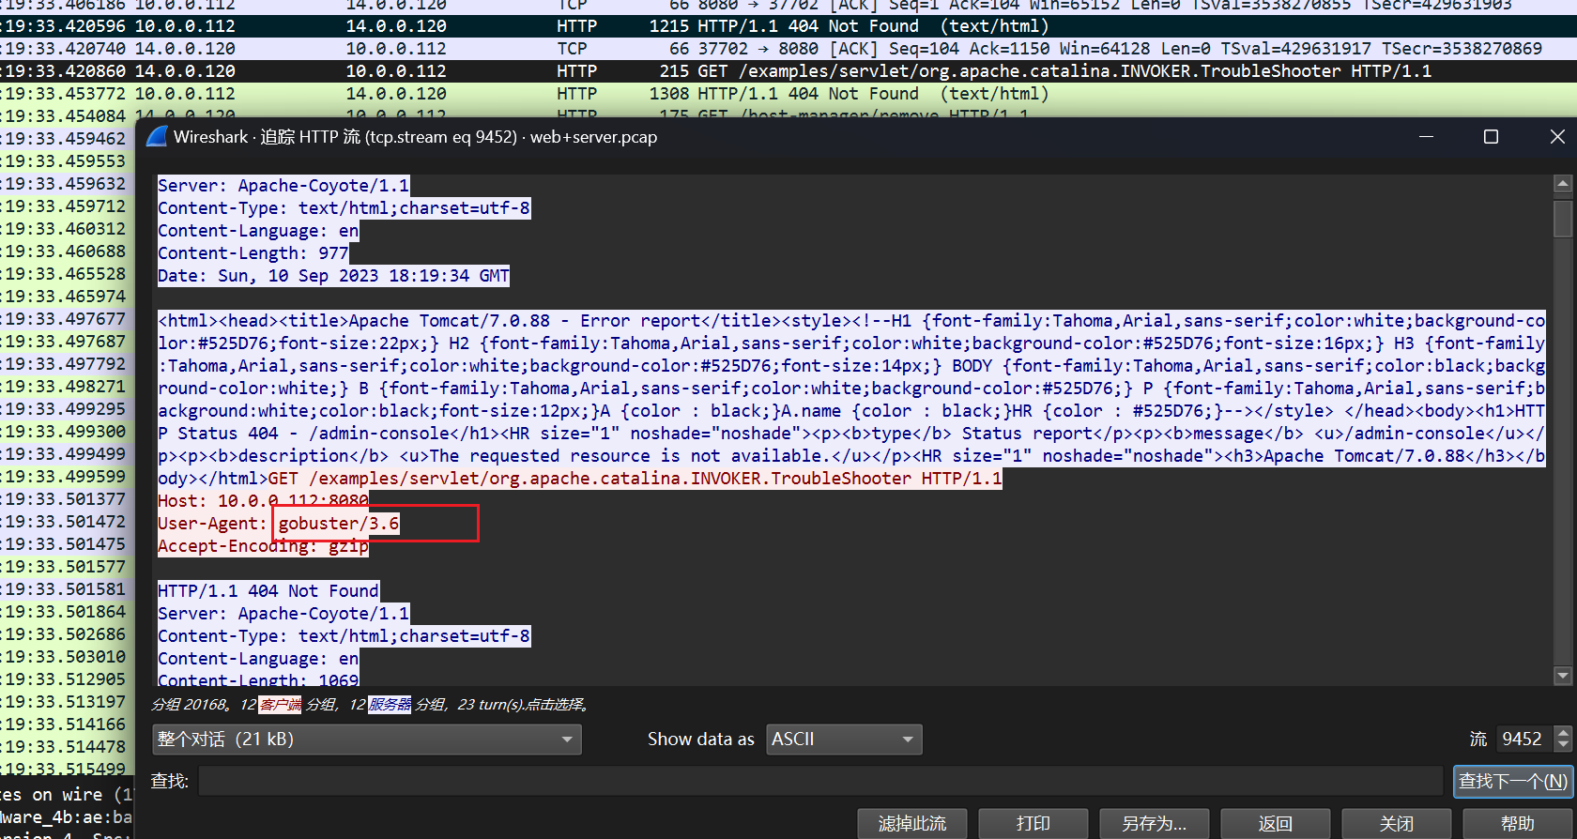Viewport: 1577px width, 839px height.
Task: Click the 返回 back button
Action: [x=1275, y=823]
